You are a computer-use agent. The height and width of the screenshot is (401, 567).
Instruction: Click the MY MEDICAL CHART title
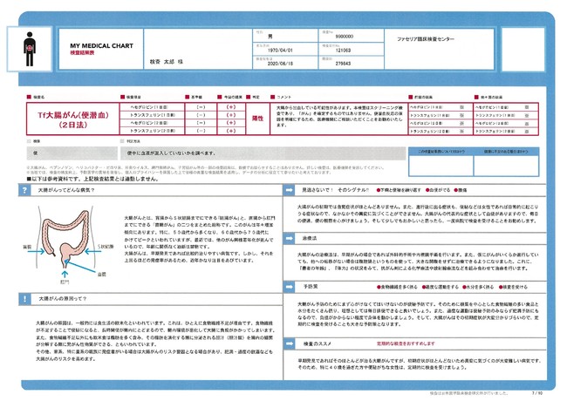[x=101, y=46]
